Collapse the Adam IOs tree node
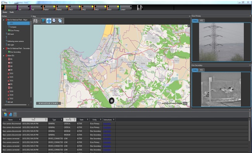Image resolution: width=252 pixels, height=153 pixels. coord(3,56)
